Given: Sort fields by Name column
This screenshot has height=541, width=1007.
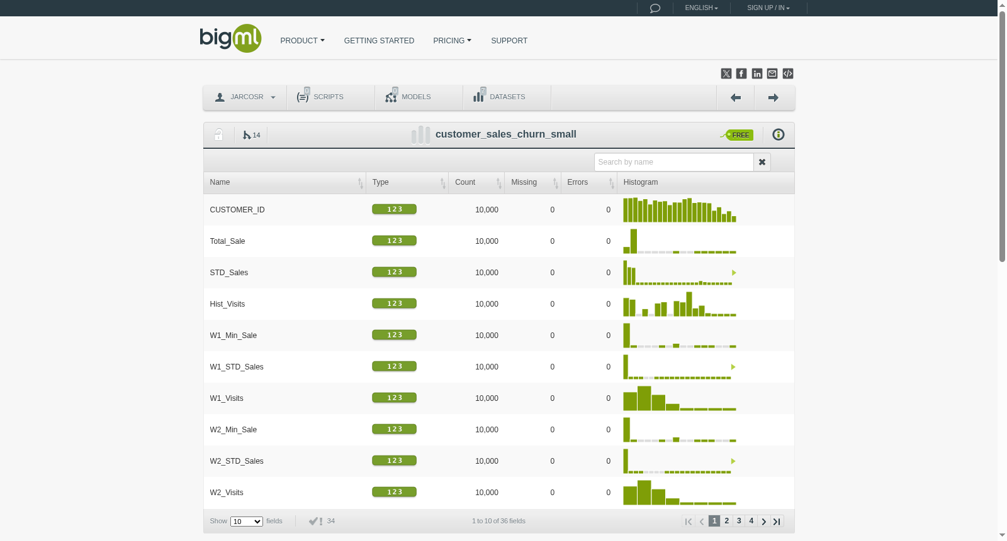Looking at the screenshot, I should 284,183.
